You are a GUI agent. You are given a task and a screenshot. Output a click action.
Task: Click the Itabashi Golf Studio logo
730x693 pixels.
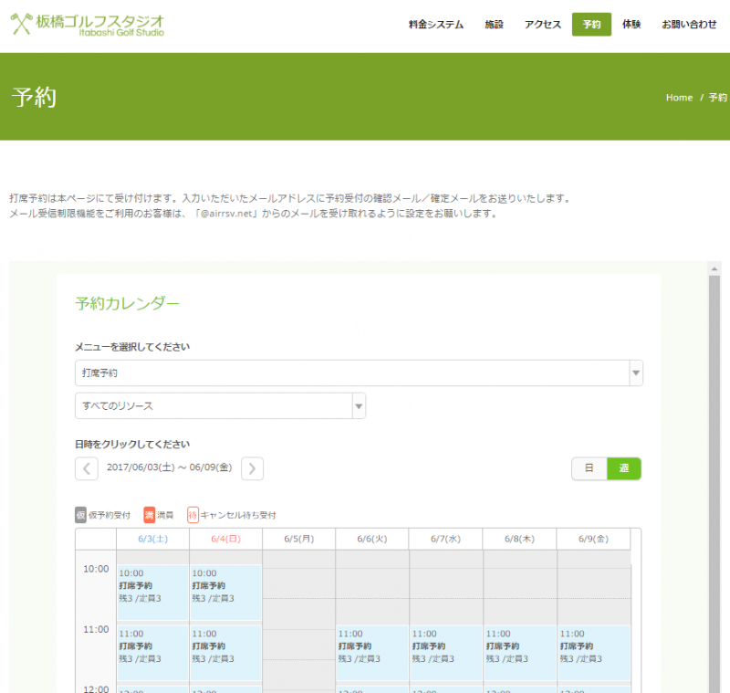click(x=88, y=24)
